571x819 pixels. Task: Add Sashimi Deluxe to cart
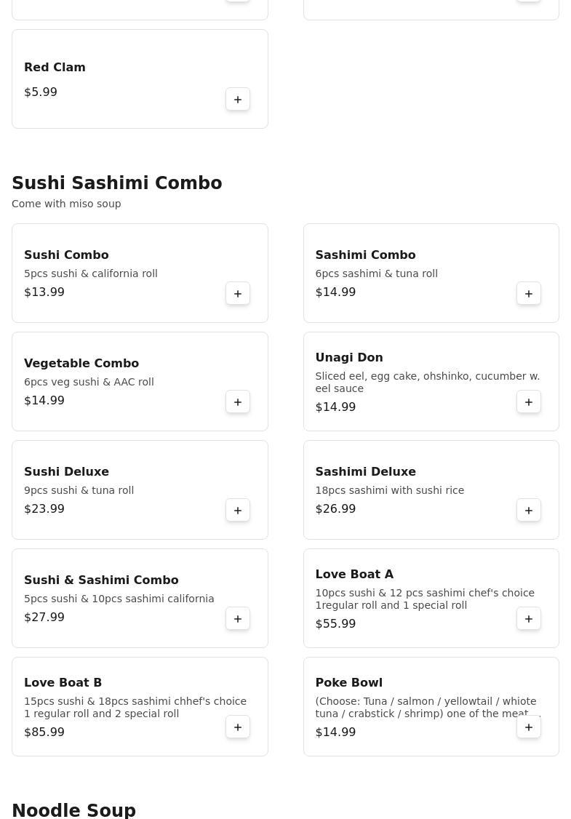529,511
